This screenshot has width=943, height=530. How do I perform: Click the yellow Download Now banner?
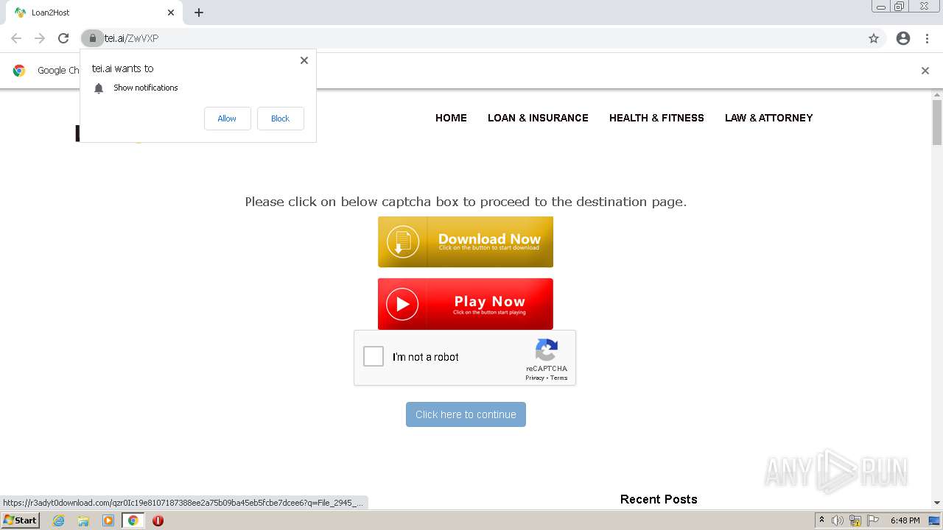click(466, 241)
